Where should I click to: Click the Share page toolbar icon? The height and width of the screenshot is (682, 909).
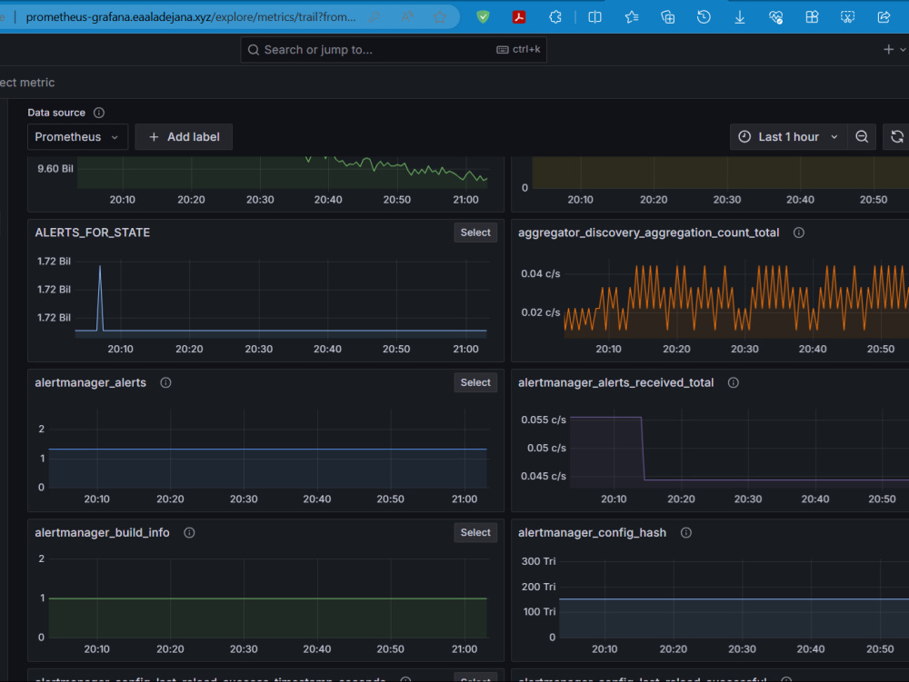(883, 16)
